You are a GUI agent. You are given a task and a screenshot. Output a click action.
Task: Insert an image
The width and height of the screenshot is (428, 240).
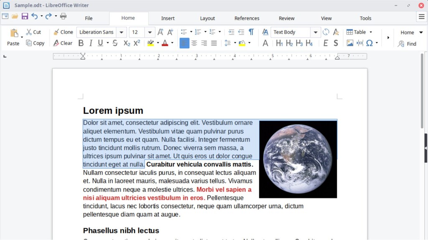click(350, 43)
